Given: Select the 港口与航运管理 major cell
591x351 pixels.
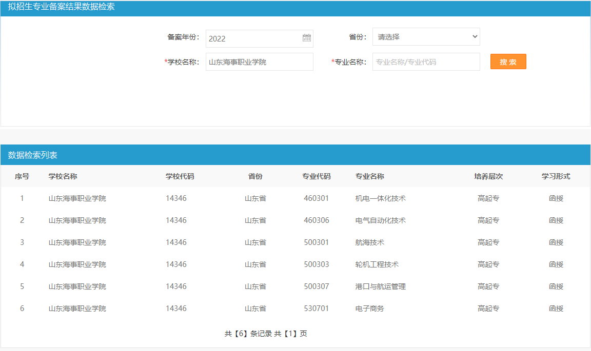Looking at the screenshot, I should coord(380,286).
